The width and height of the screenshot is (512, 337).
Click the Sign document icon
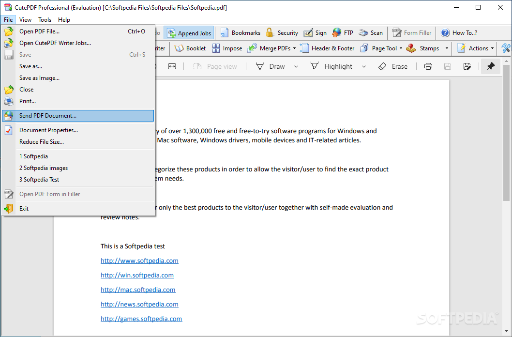[x=308, y=33]
